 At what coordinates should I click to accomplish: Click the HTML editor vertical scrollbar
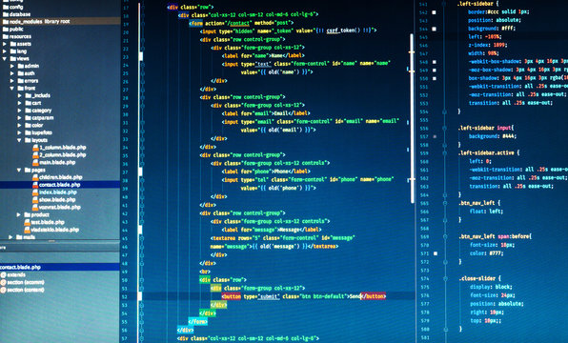pos(413,119)
